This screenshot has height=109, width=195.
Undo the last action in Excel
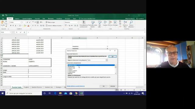[x=6, y=15]
